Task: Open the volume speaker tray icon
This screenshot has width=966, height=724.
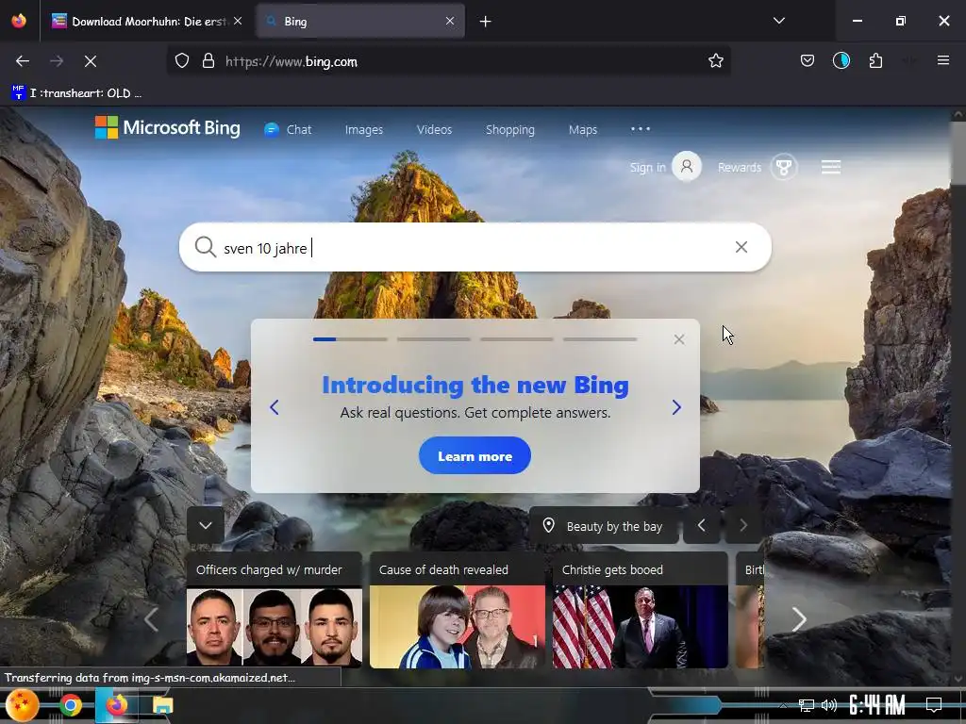Action: coord(829,705)
